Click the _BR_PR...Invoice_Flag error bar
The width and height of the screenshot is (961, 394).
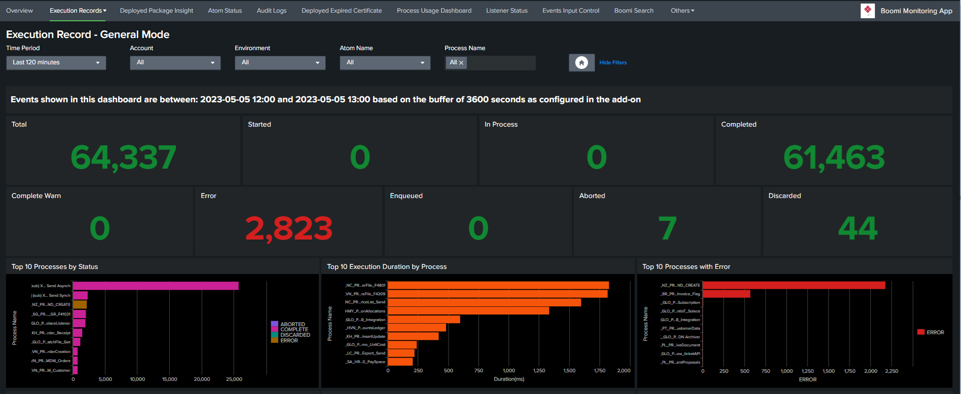point(726,294)
